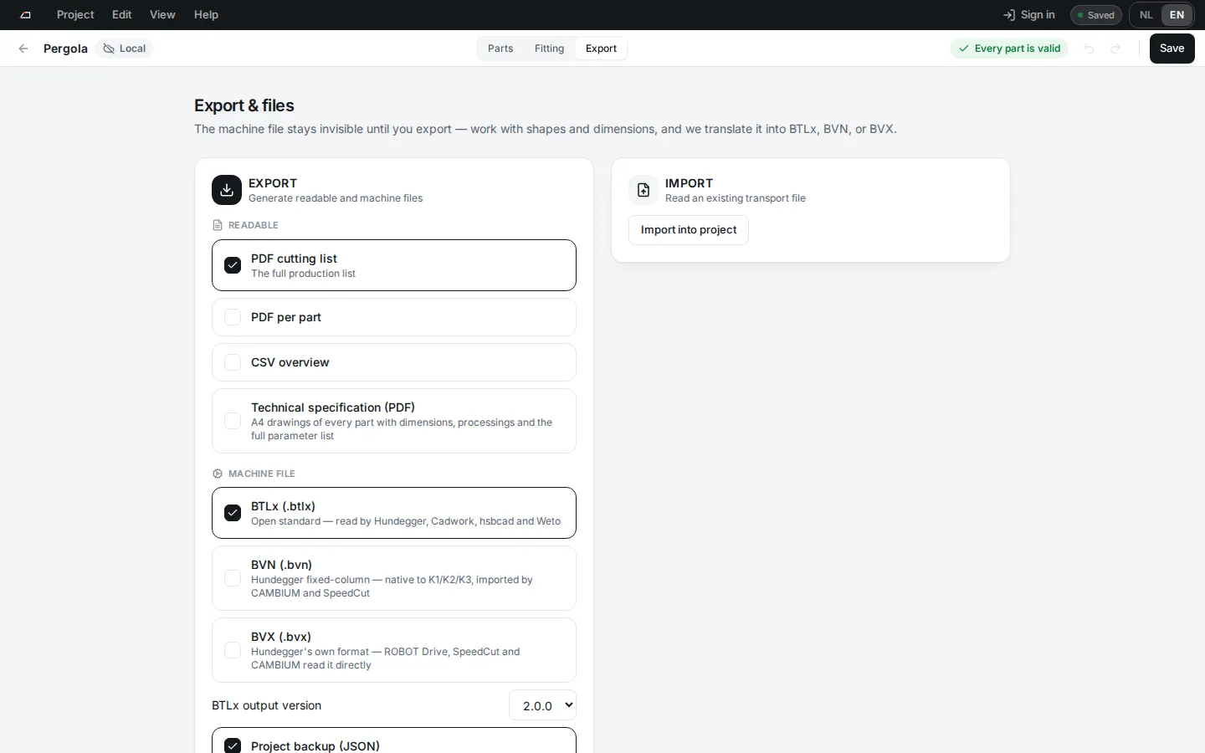1205x753 pixels.
Task: Enable the BVN (.bvn) checkbox
Action: click(233, 578)
